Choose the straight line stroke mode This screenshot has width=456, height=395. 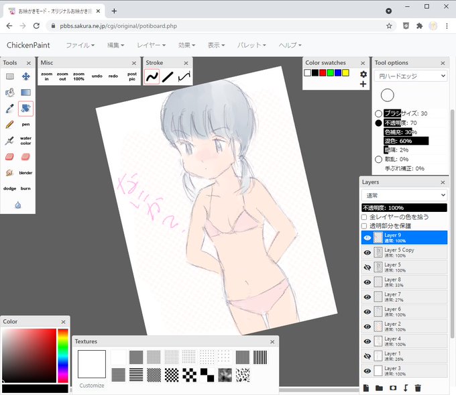coord(168,77)
